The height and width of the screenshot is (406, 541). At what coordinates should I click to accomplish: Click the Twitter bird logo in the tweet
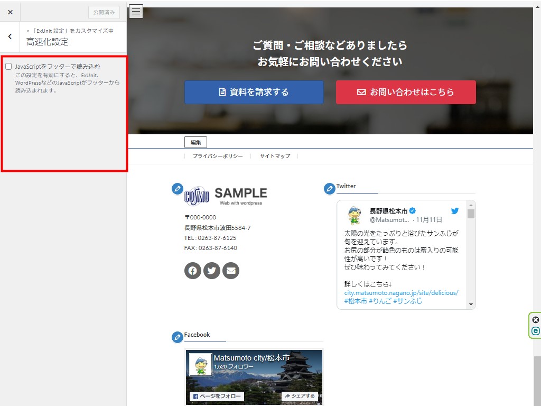[x=455, y=210]
